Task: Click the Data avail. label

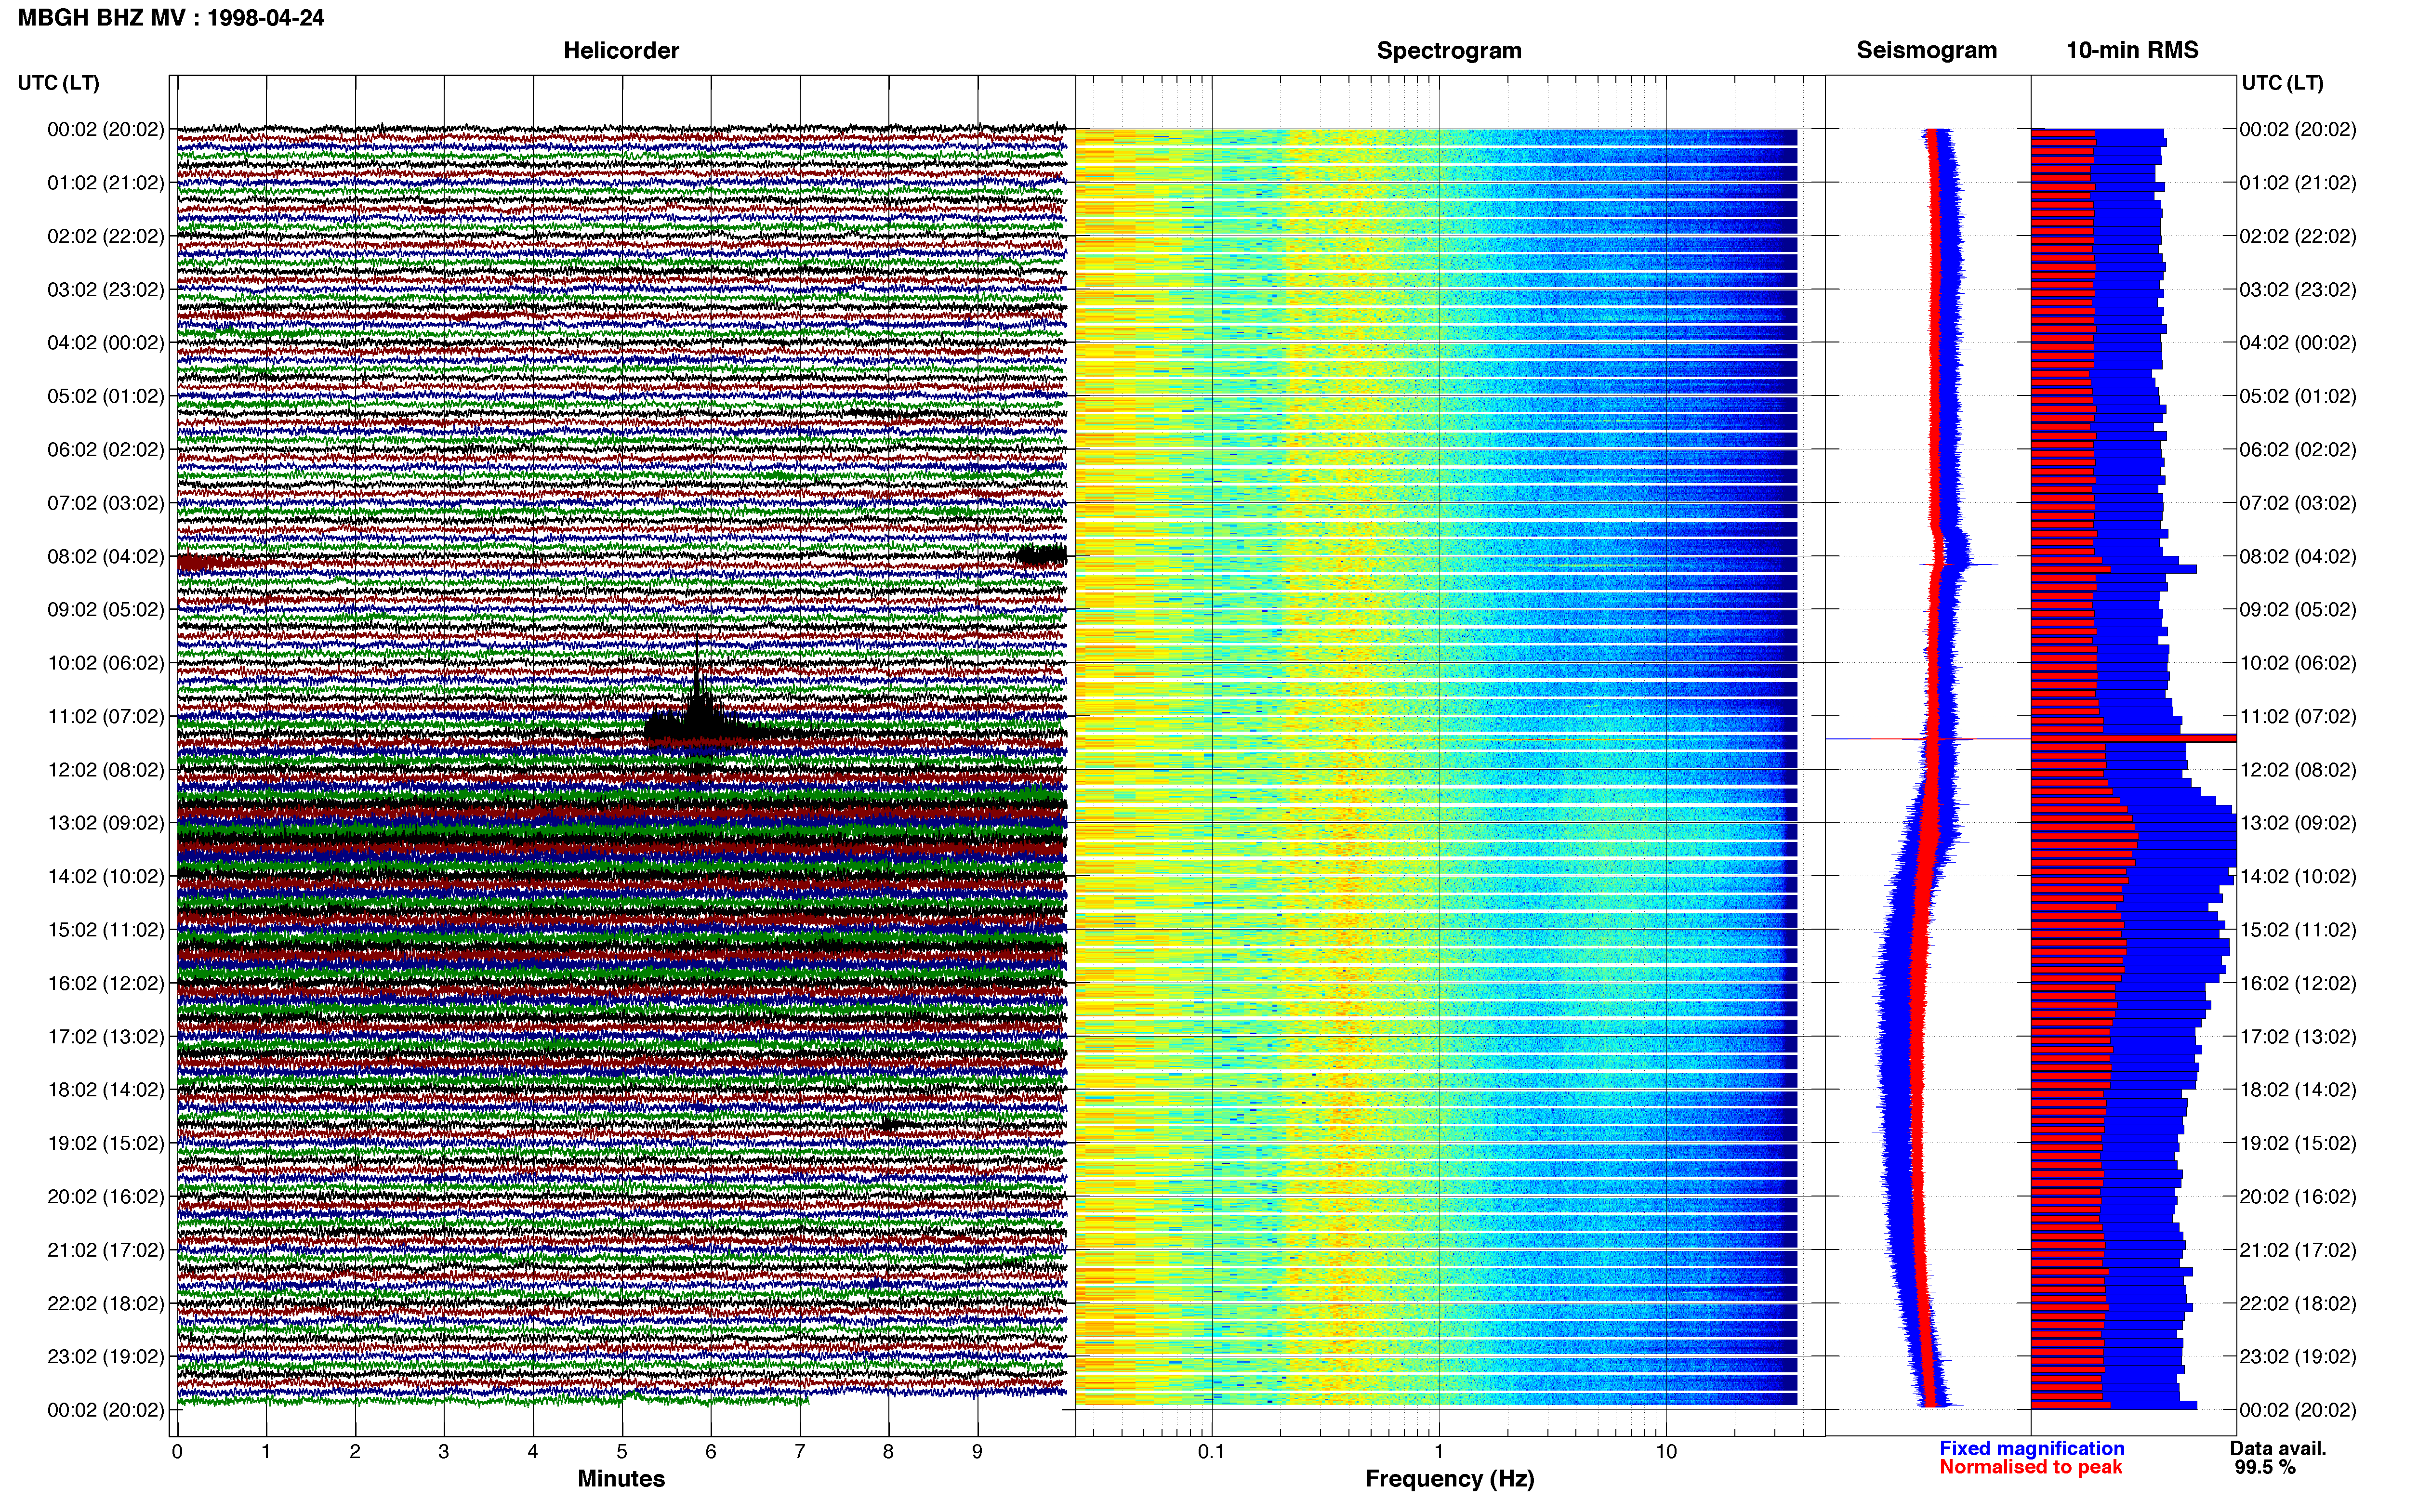Action: tap(2278, 1448)
